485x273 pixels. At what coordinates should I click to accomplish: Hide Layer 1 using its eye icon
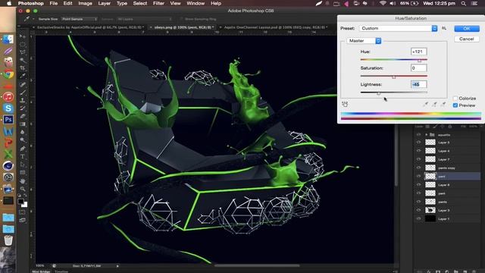418,218
